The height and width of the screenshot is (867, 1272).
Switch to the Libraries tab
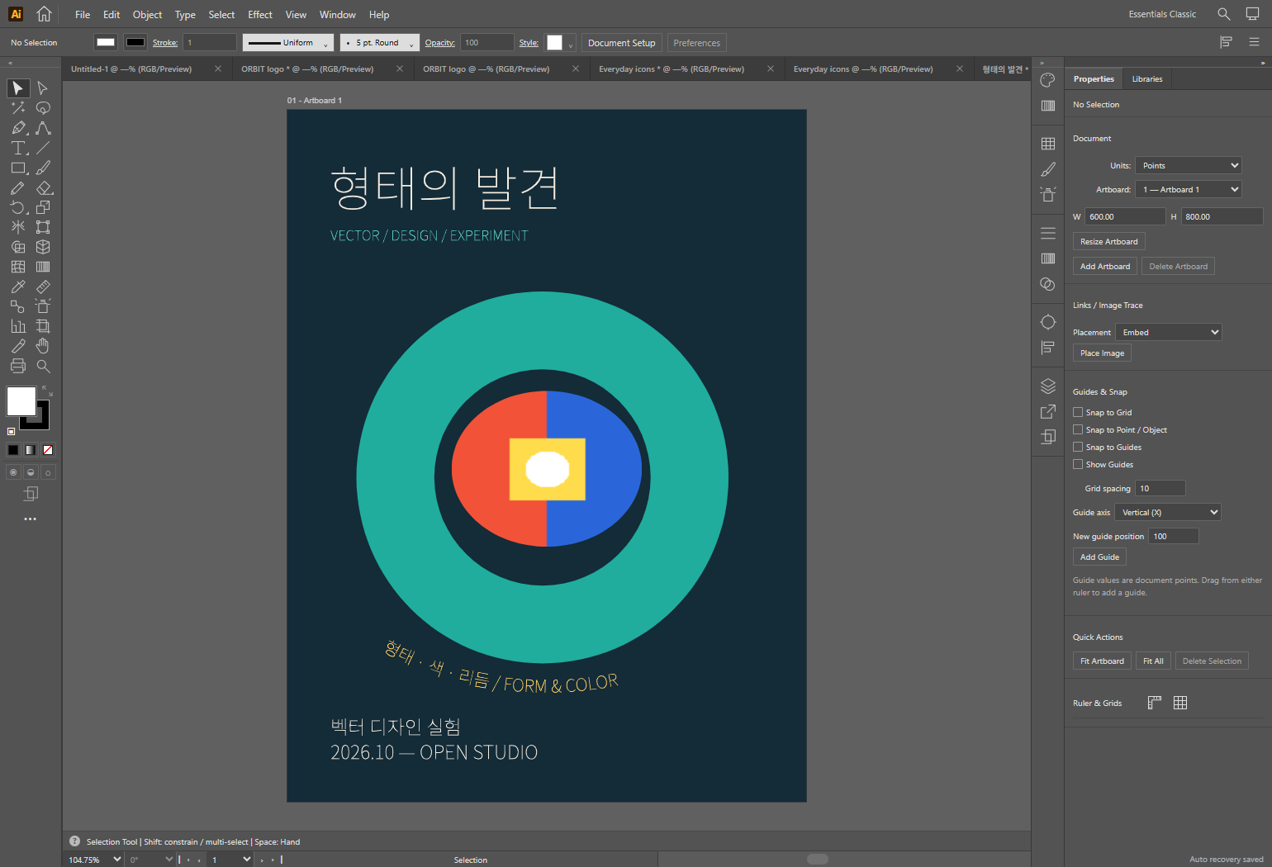click(1146, 79)
